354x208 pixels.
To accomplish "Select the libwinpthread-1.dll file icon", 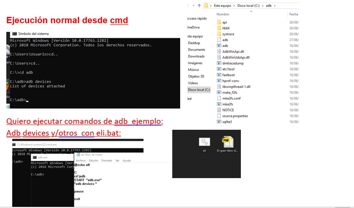I will [x=219, y=87].
